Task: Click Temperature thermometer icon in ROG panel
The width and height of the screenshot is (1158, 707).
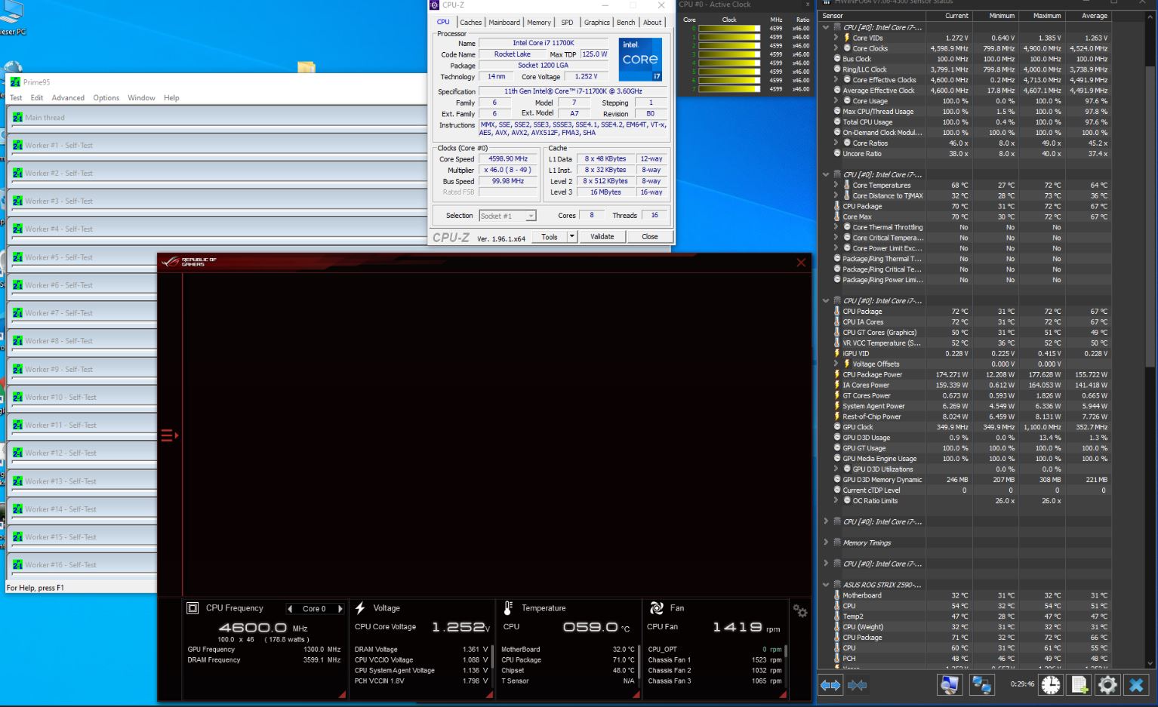Action: [508, 608]
